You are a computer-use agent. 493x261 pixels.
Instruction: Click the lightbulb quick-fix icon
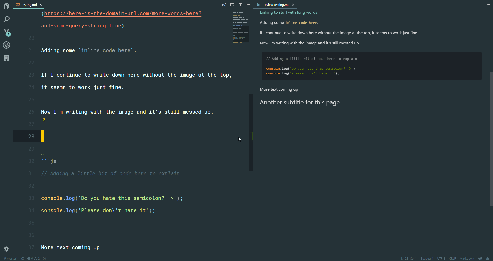44,120
